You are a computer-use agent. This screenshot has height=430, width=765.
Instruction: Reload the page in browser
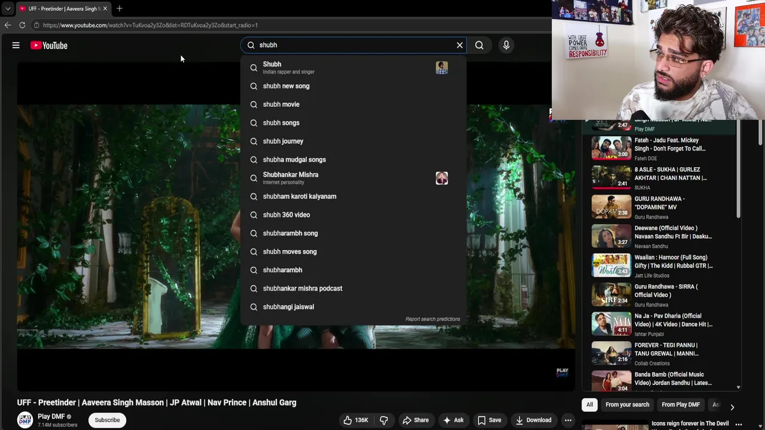click(22, 25)
